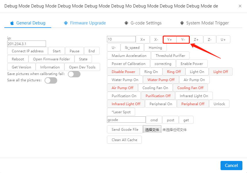Click the Android icon beside Firmware Upgrade
The width and height of the screenshot is (247, 173).
67,23
